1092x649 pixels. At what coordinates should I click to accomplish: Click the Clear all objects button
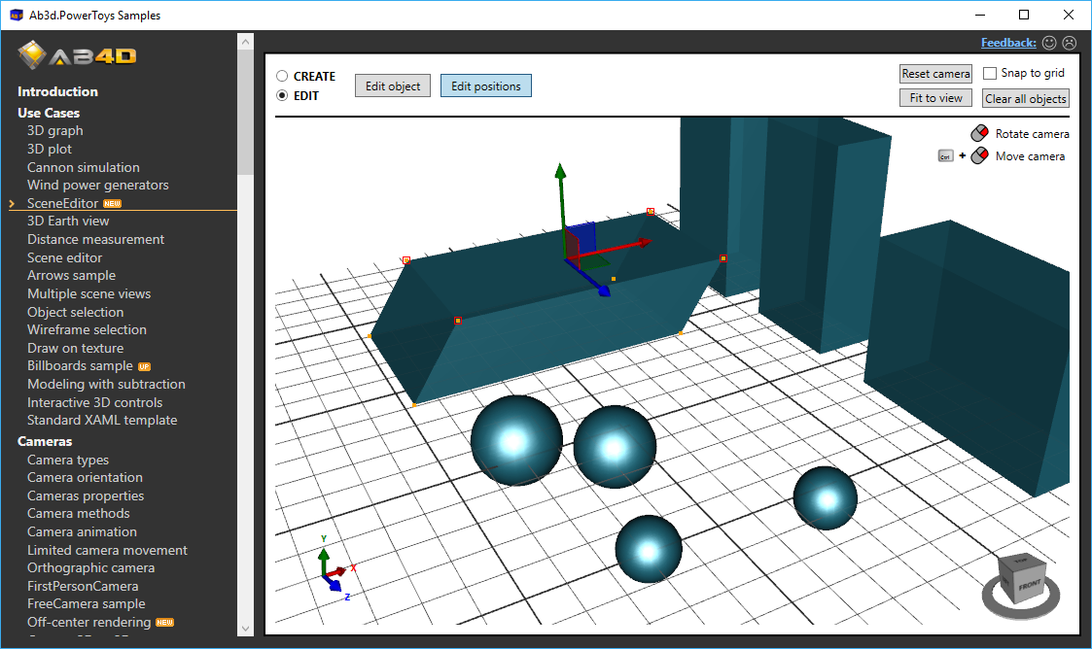(x=1026, y=99)
